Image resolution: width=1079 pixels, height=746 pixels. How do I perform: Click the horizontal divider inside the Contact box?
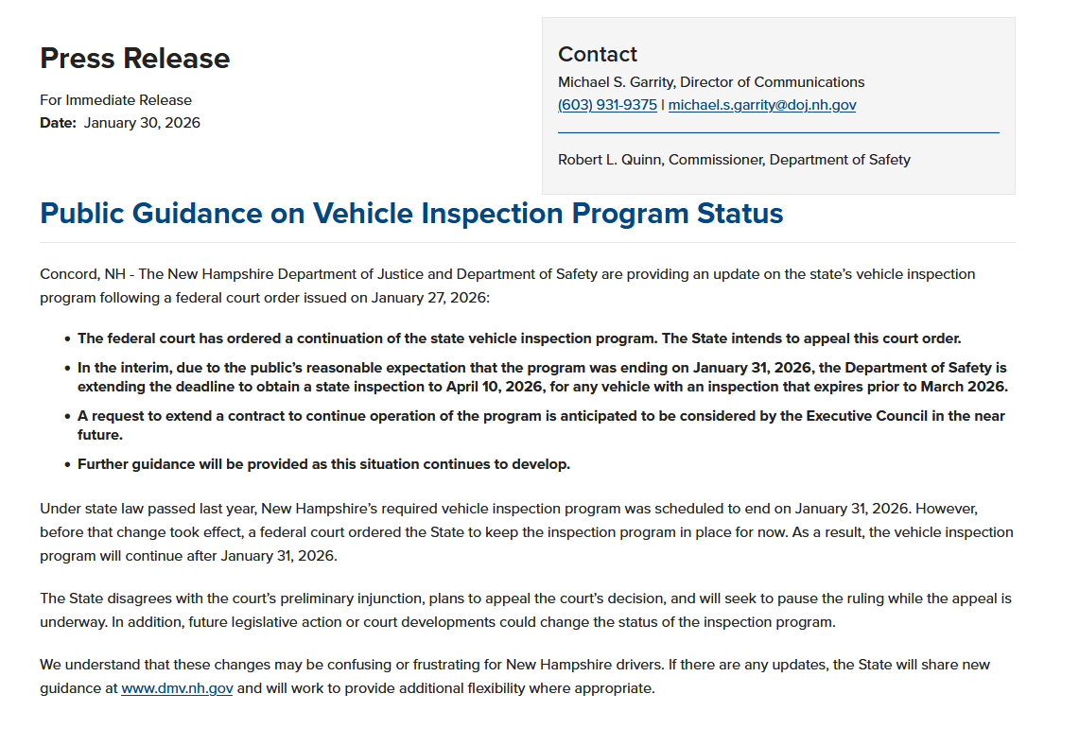coord(778,132)
